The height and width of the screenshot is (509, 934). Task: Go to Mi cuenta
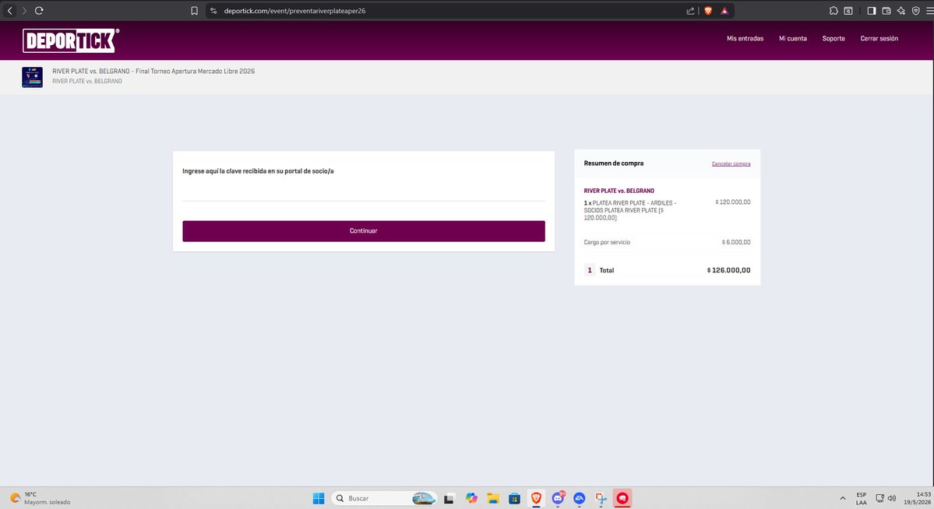pos(793,39)
